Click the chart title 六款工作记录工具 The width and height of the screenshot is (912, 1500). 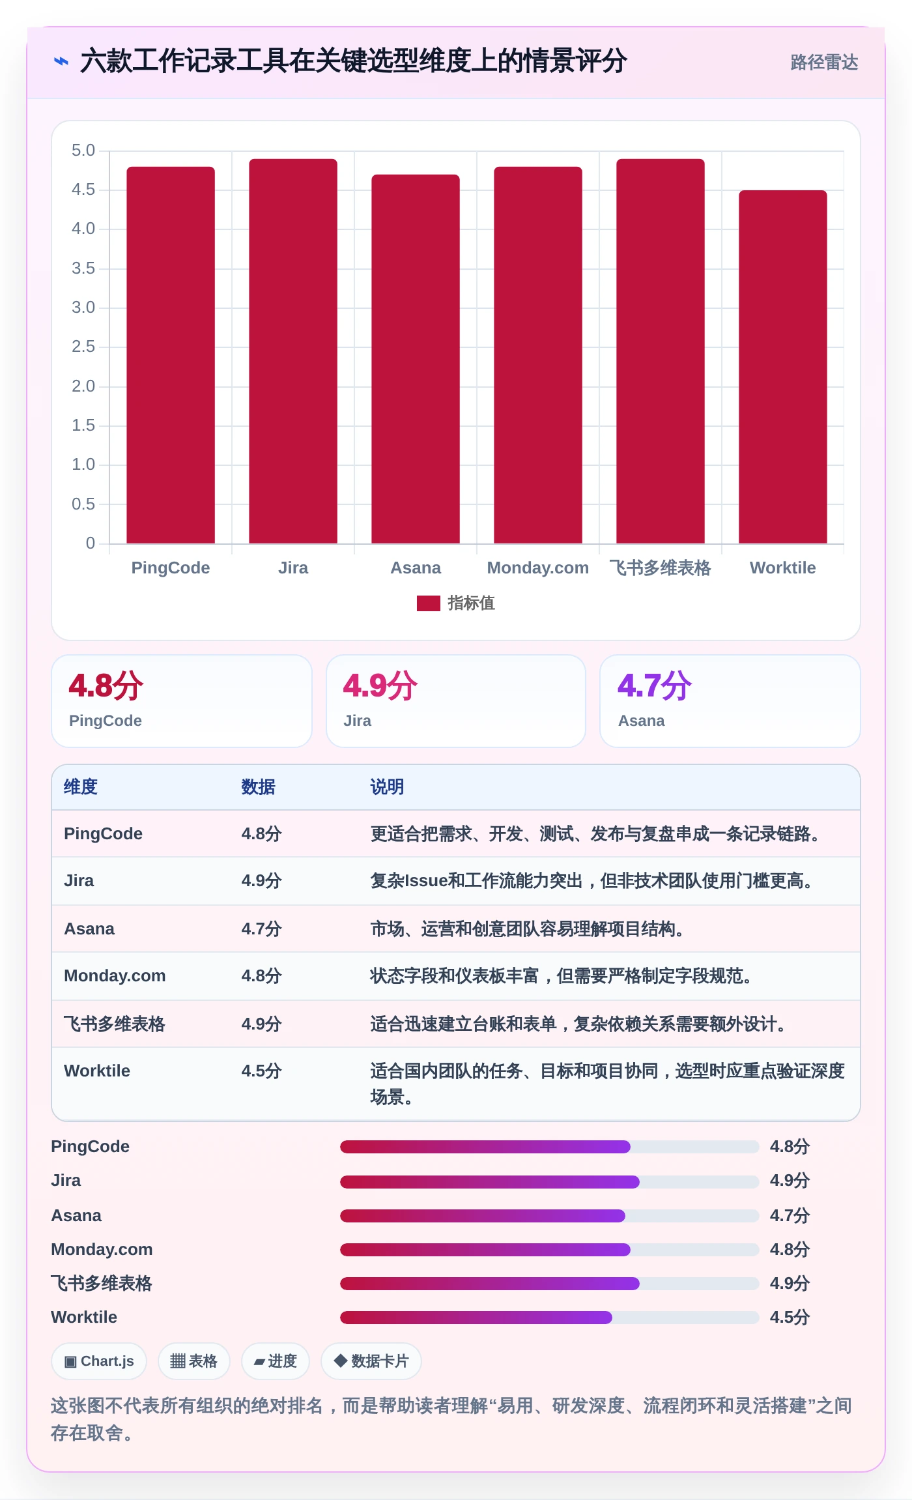(x=354, y=61)
